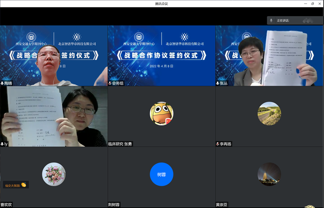Click the microphone icon beside 陶晴
Screen dimensions: 324x208
click(x=2, y=83)
